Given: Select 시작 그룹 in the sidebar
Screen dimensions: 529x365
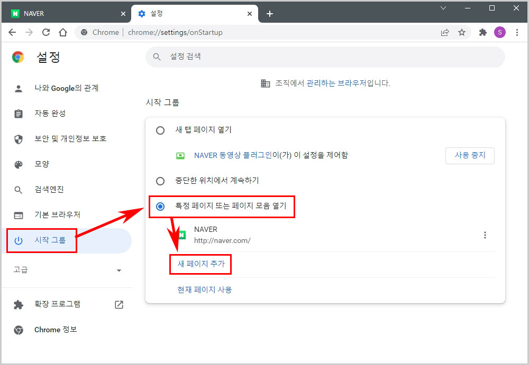Looking at the screenshot, I should click(67, 241).
